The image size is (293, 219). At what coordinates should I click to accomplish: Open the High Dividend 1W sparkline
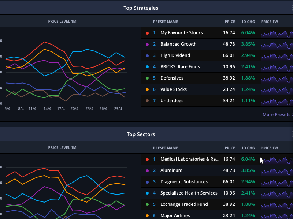pos(277,57)
